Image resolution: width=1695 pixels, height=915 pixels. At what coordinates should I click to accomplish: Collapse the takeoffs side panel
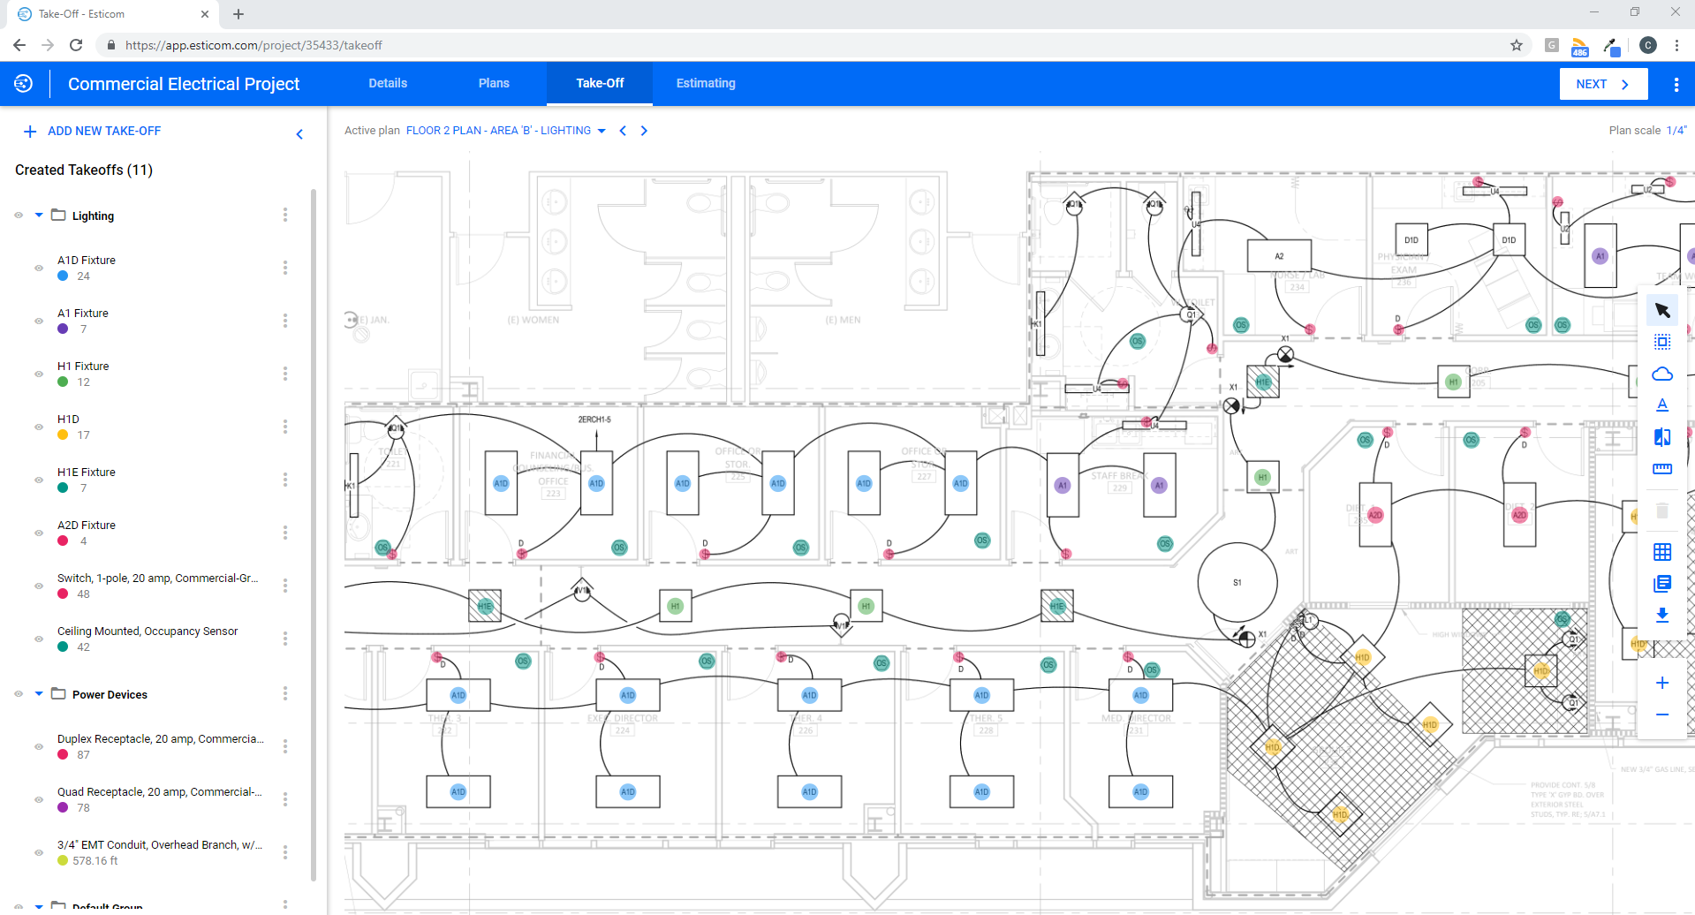click(299, 134)
